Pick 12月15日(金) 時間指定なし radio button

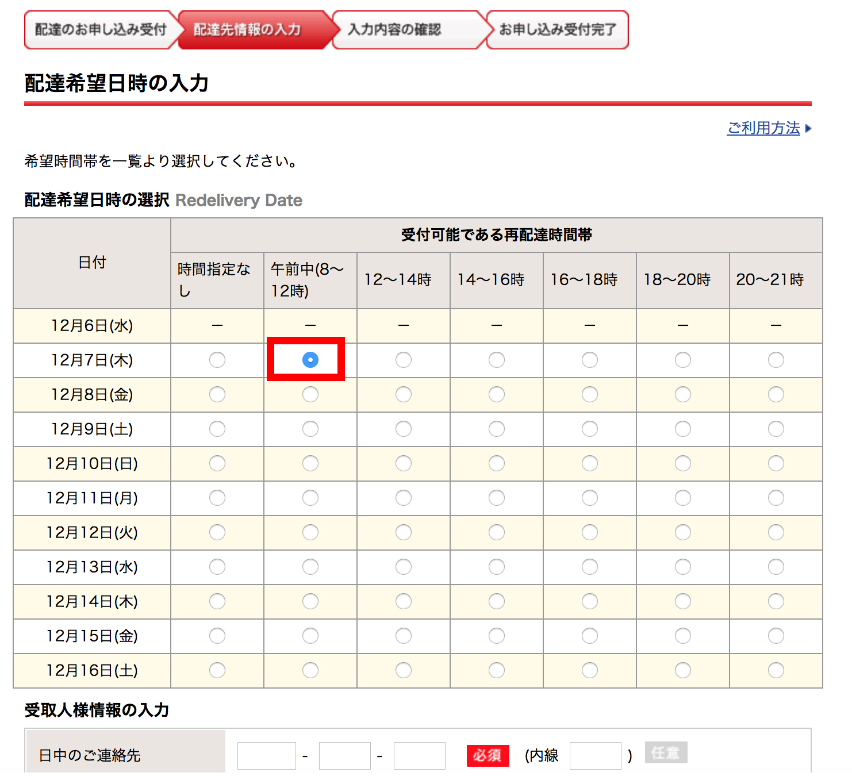(217, 636)
